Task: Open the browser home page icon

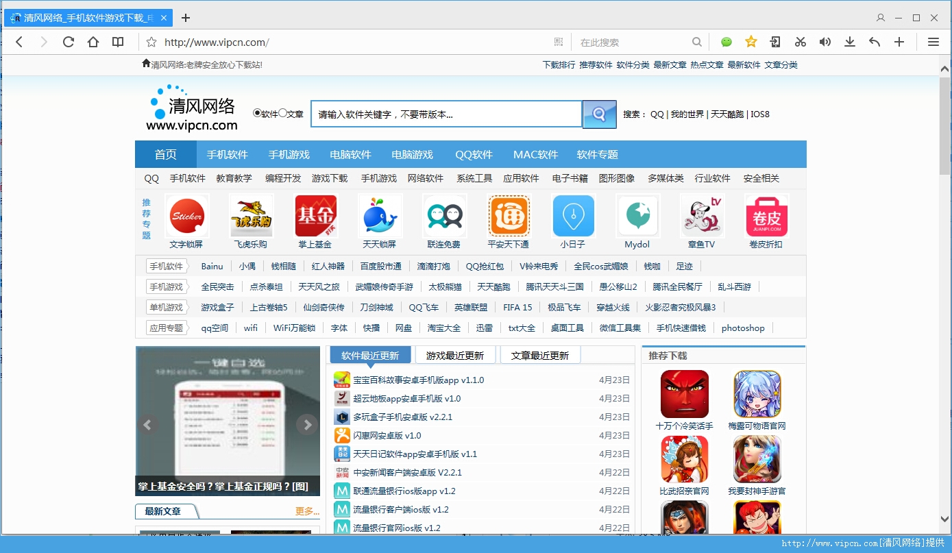Action: pyautogui.click(x=93, y=42)
